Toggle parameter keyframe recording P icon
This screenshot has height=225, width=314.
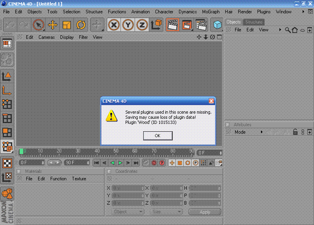coord(195,163)
